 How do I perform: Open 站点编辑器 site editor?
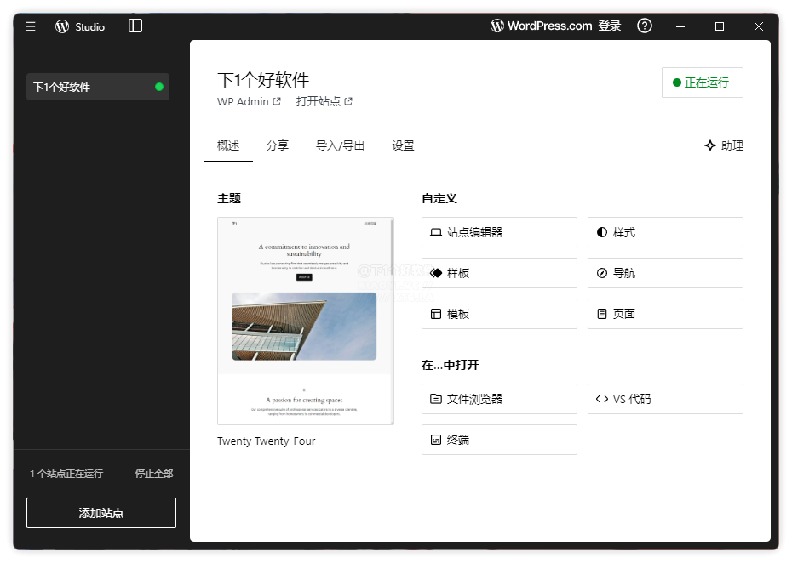click(499, 232)
